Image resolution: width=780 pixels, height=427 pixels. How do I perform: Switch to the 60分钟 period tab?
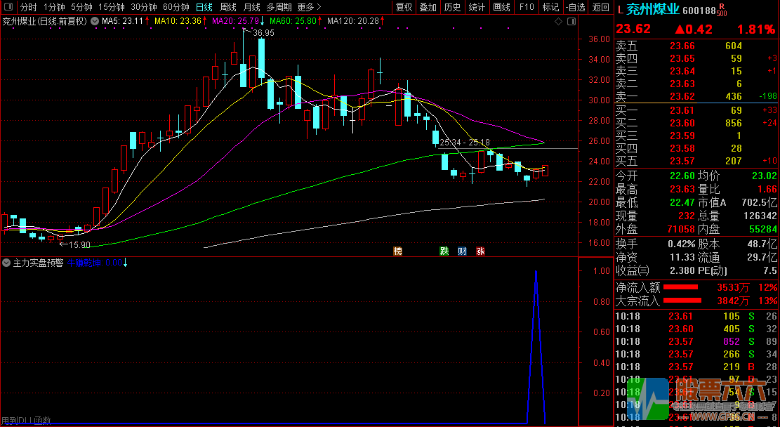pyautogui.click(x=176, y=7)
